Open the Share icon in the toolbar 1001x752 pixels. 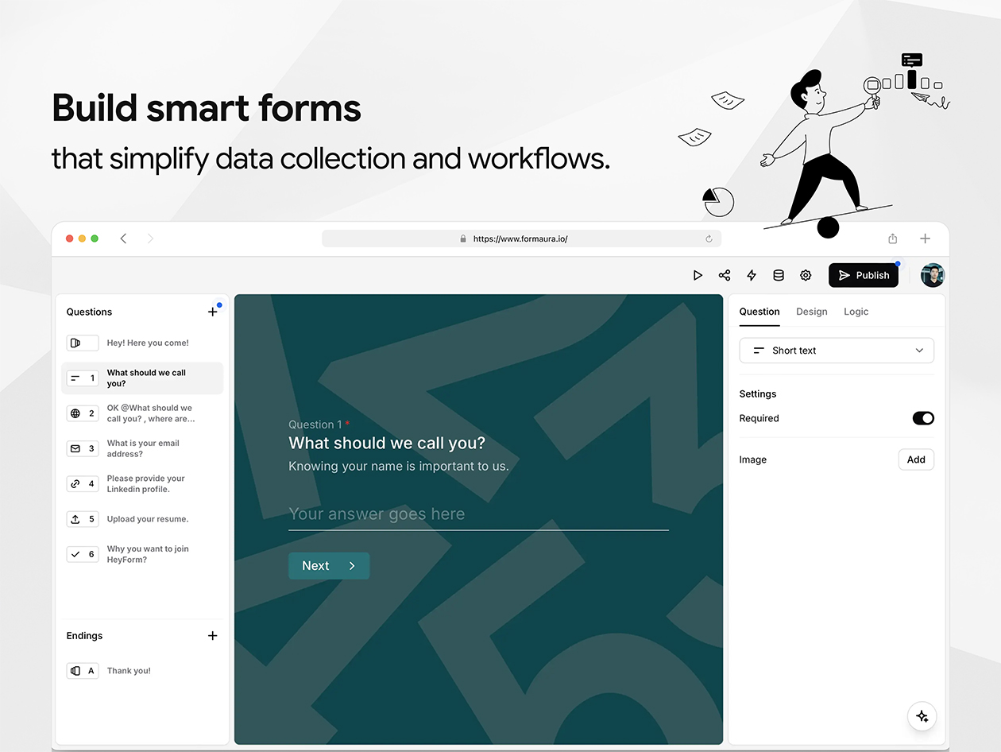tap(725, 275)
